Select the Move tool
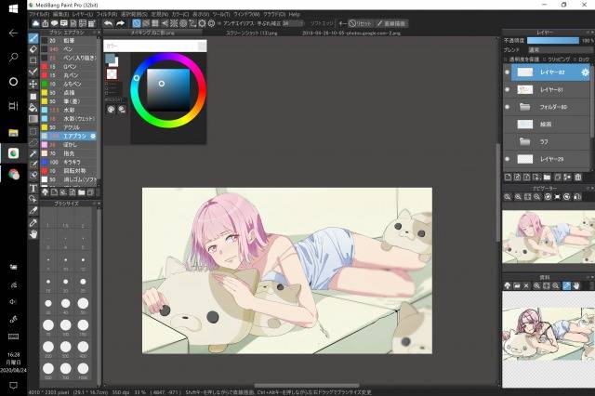 [33, 84]
